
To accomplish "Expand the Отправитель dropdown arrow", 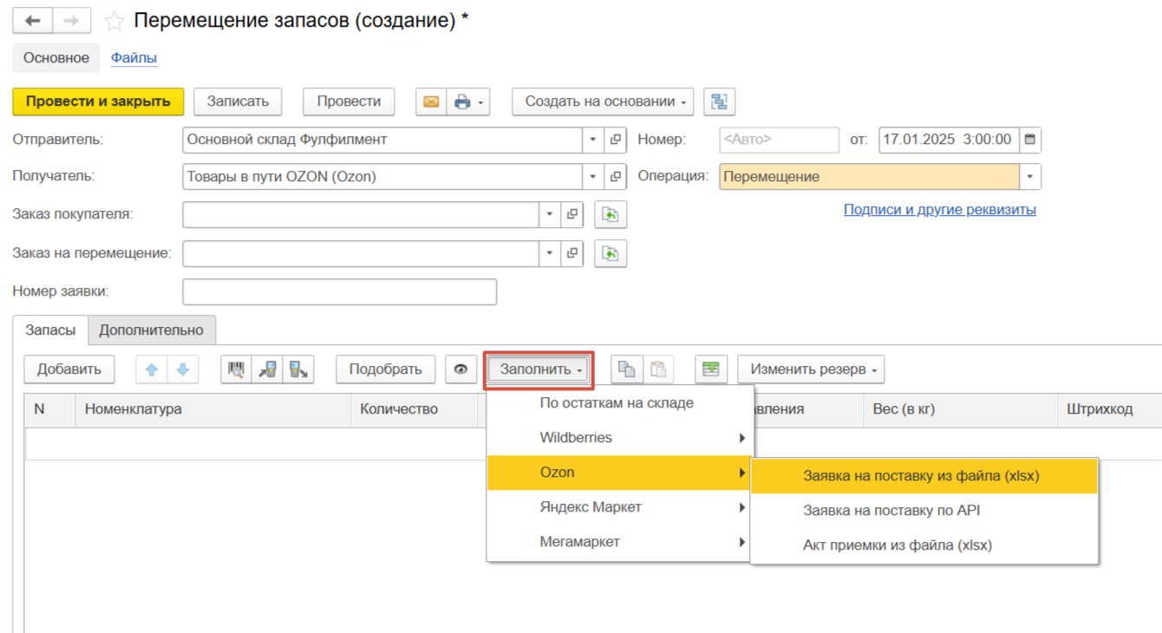I will (x=593, y=140).
